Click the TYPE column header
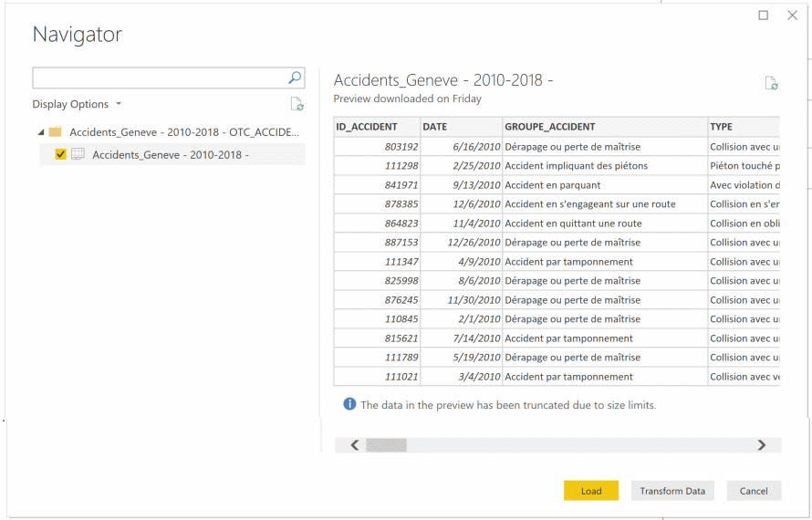 (744, 127)
